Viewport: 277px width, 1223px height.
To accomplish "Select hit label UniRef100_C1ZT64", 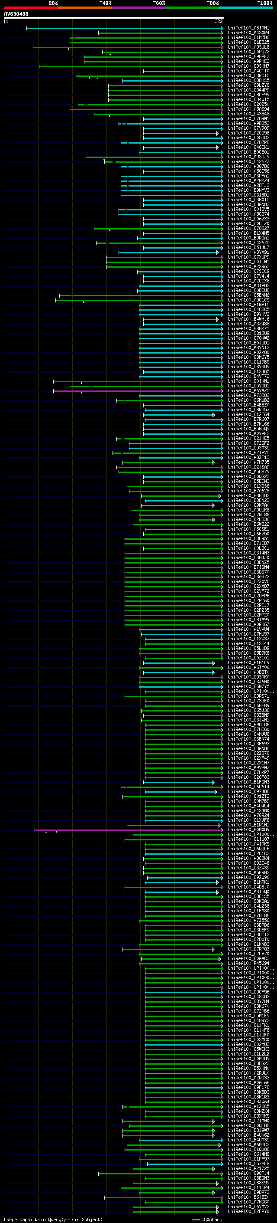I will click(x=248, y=414).
